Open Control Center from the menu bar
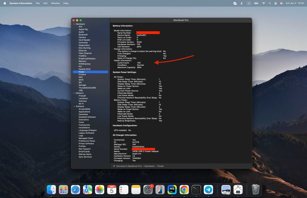Image resolution: width=307 pixels, height=198 pixels. (276, 3)
